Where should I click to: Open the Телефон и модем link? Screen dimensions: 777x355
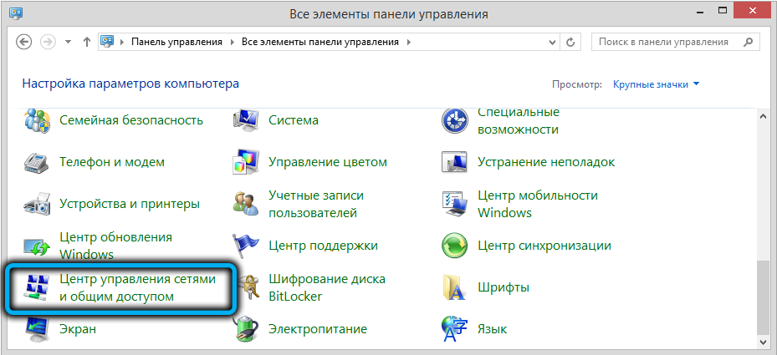point(112,162)
